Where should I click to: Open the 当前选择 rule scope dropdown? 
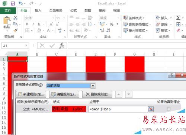pyautogui.click(x=93, y=86)
